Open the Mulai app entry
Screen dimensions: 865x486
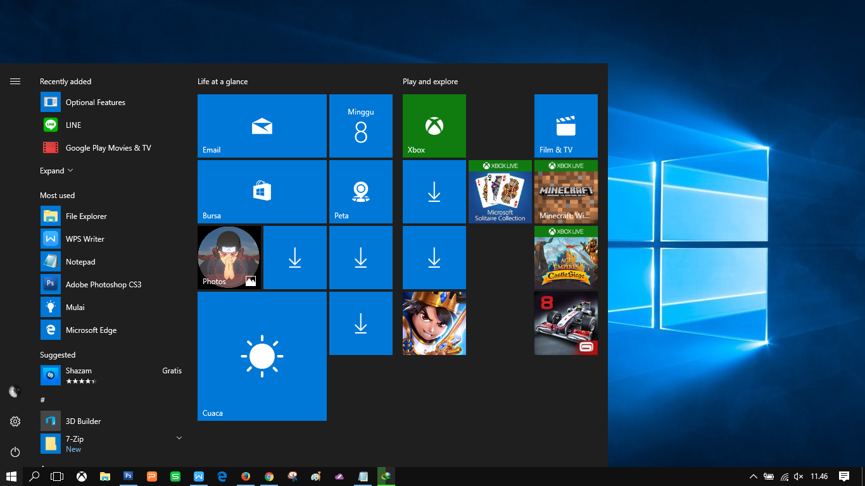point(111,308)
